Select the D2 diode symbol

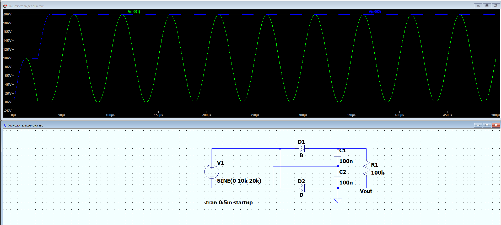(301, 188)
